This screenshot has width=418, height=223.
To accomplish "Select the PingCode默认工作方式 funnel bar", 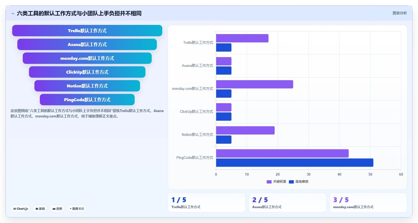I will [87, 100].
